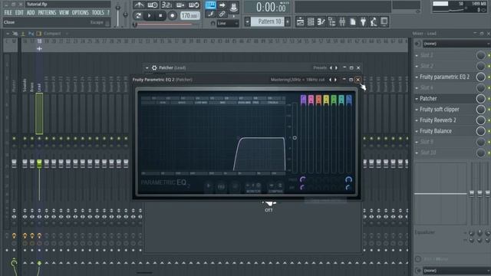Mute the Lead mixer track
Viewport: 491px width, 276px height.
(x=39, y=138)
